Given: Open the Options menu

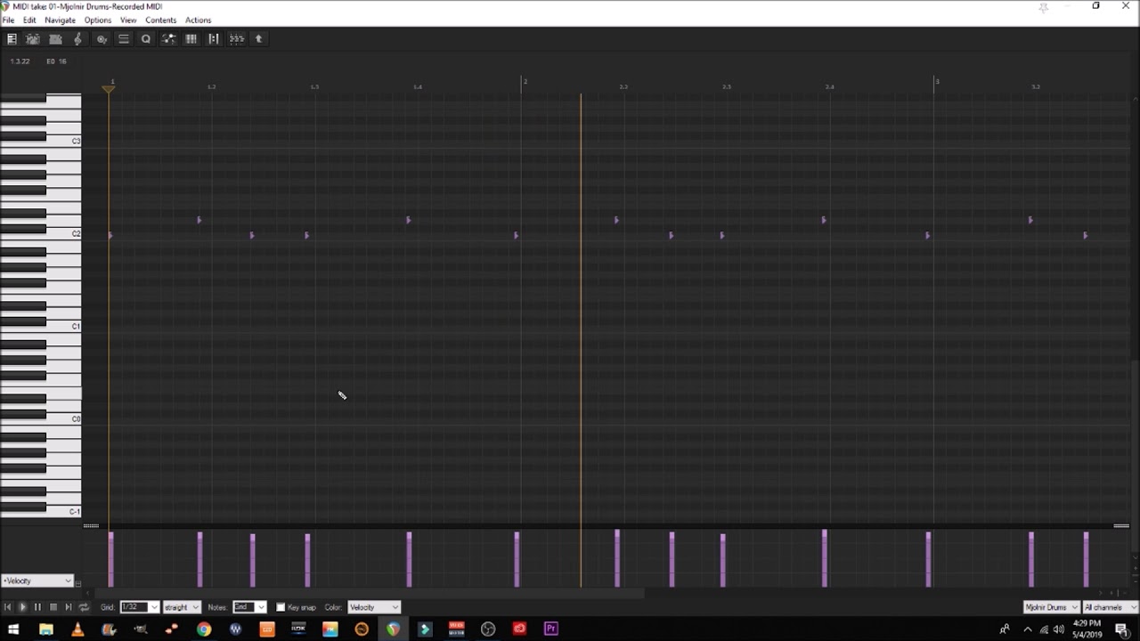Looking at the screenshot, I should coord(98,20).
